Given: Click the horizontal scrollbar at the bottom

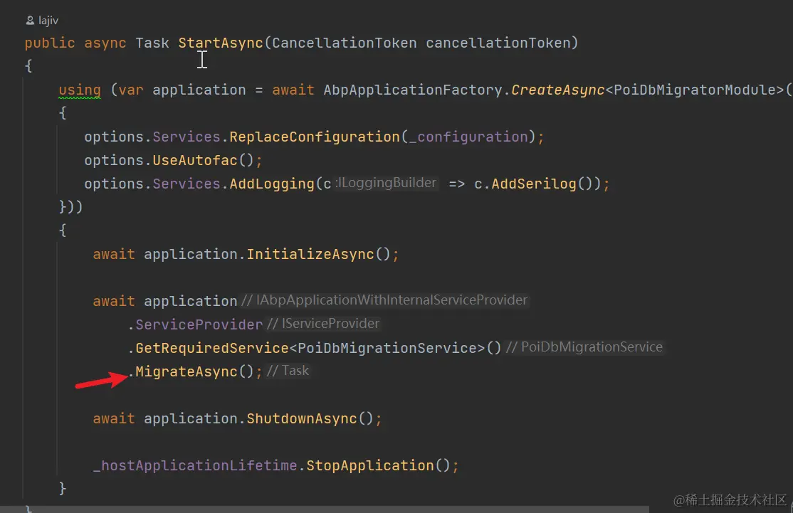Looking at the screenshot, I should click(325, 509).
